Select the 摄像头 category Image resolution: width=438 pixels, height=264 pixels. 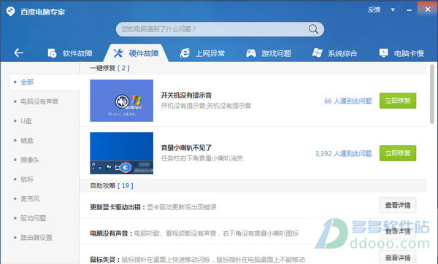(30, 160)
